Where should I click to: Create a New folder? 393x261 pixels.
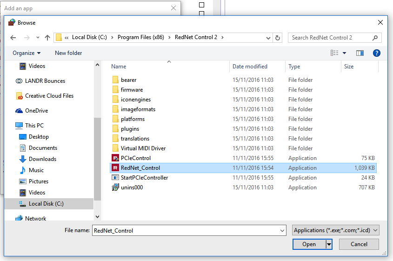click(68, 53)
